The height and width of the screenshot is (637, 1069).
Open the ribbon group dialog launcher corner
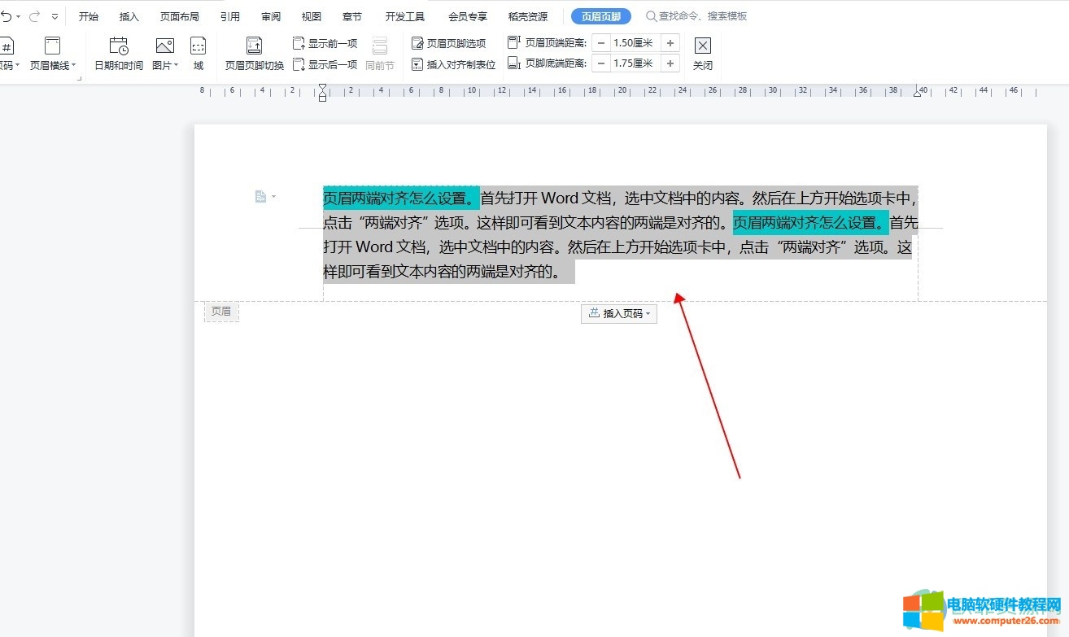[x=80, y=79]
